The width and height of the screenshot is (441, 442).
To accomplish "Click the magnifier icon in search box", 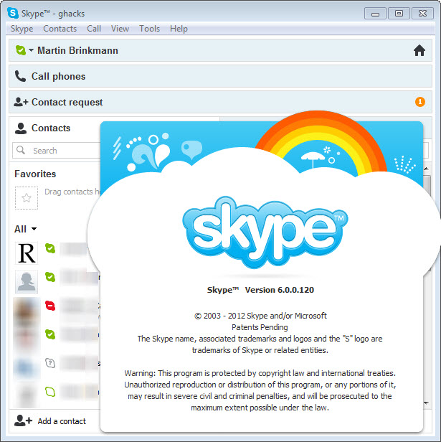I will (x=21, y=150).
